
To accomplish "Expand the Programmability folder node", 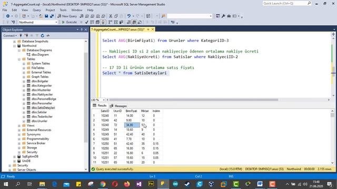I will coord(19,139).
